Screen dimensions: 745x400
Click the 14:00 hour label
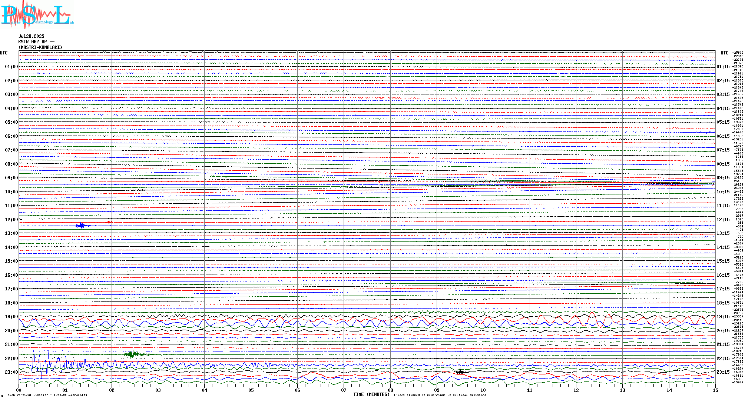click(x=11, y=247)
